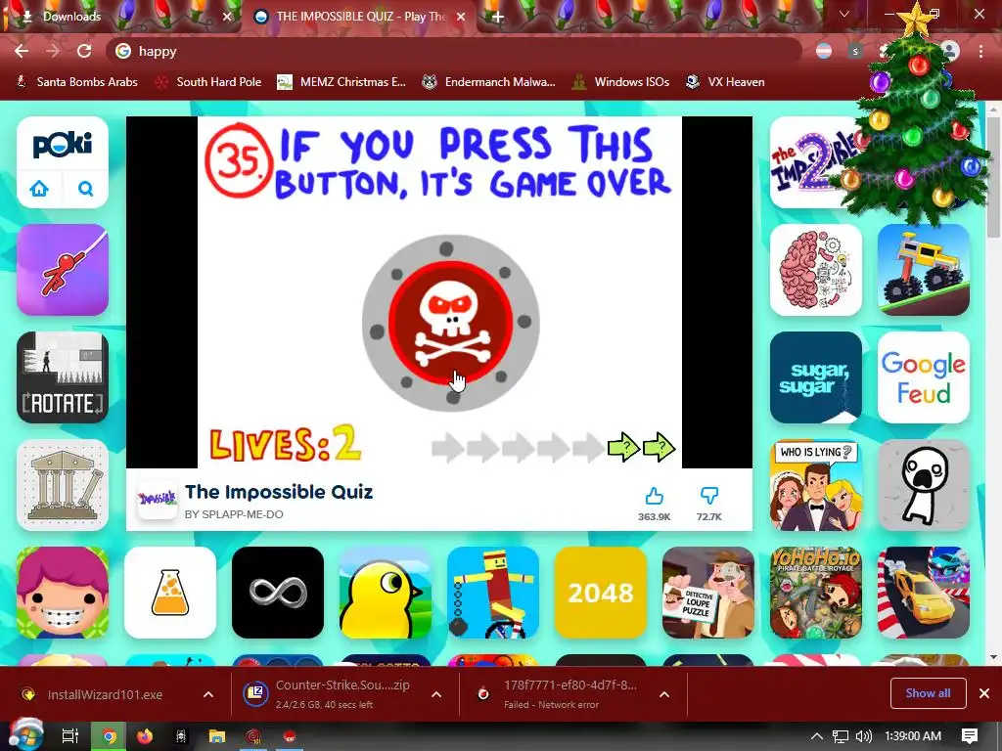
Task: Open the yellow duck game thumbnail
Action: tap(386, 593)
